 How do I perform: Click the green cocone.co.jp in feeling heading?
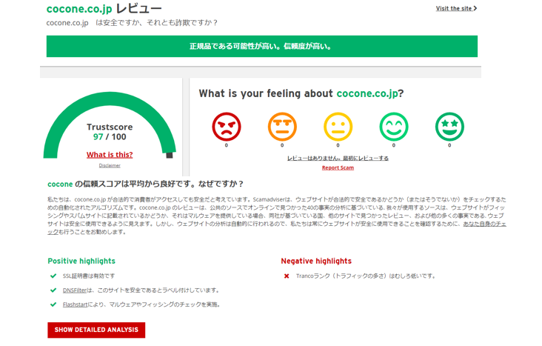(367, 93)
